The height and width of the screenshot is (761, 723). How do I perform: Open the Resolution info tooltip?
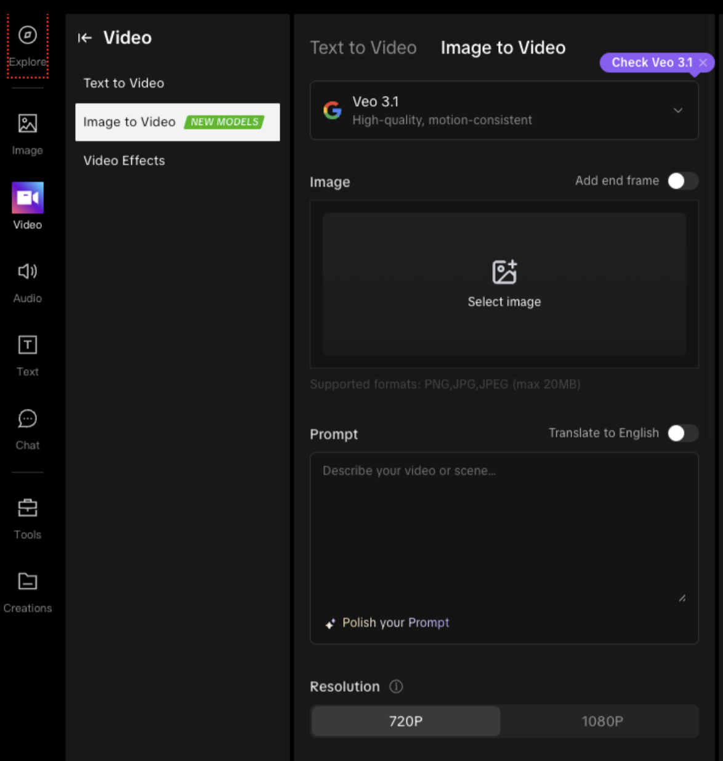pos(396,686)
